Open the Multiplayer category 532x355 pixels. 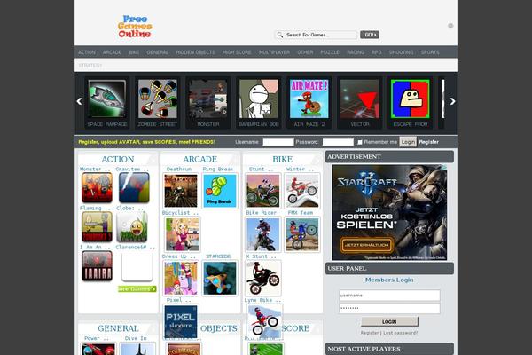pos(274,52)
